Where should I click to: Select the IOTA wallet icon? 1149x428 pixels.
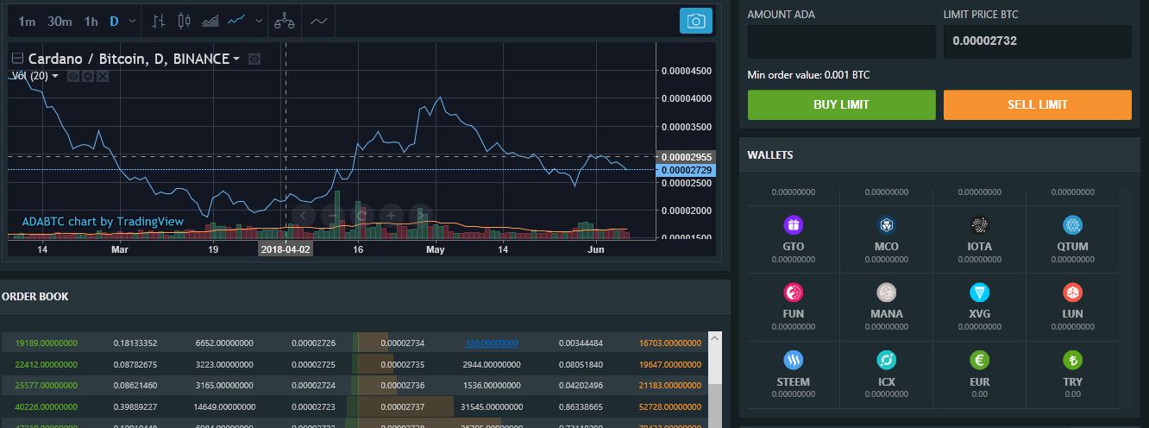click(x=979, y=225)
